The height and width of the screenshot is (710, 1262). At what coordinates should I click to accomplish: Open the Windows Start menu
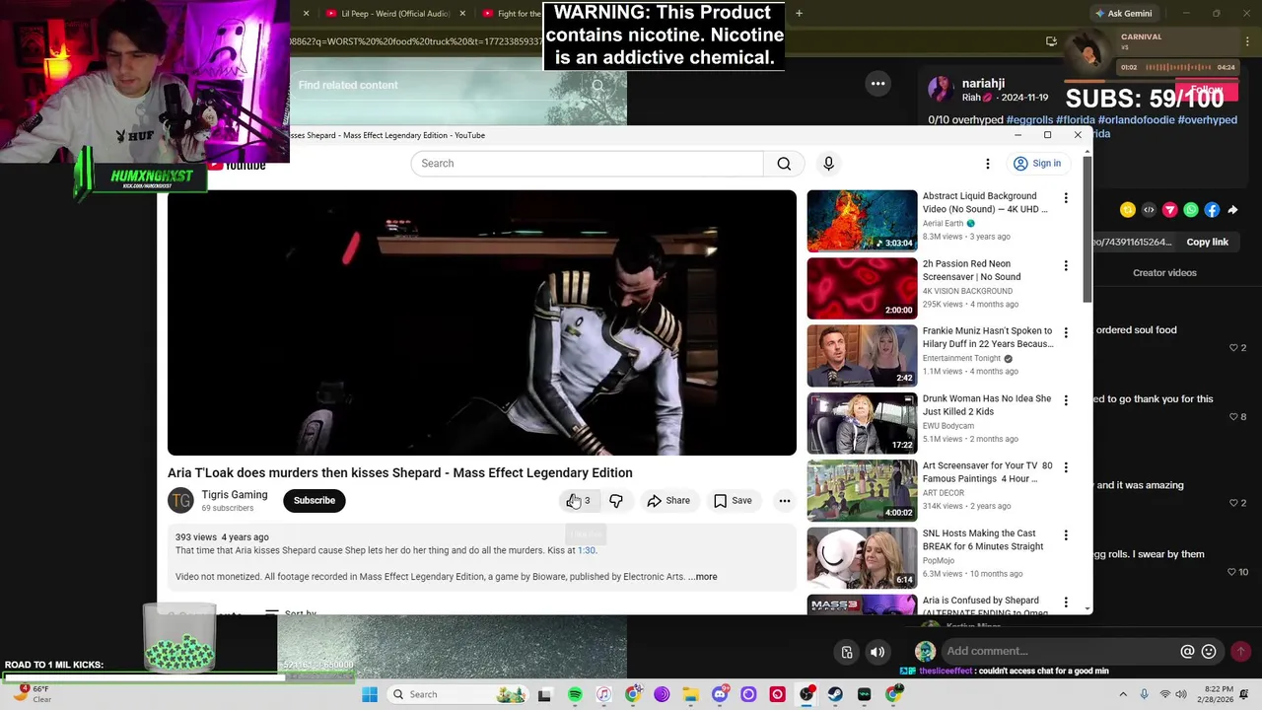370,694
